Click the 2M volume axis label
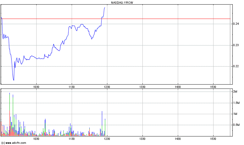 [x=235, y=92]
